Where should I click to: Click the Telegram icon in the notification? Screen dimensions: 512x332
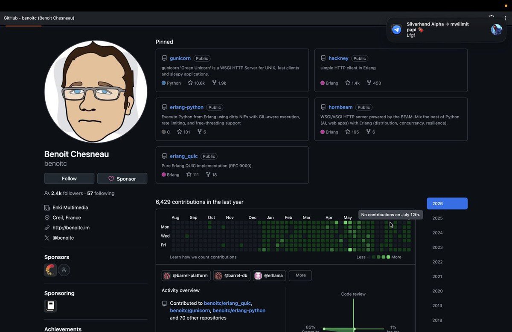tap(397, 29)
